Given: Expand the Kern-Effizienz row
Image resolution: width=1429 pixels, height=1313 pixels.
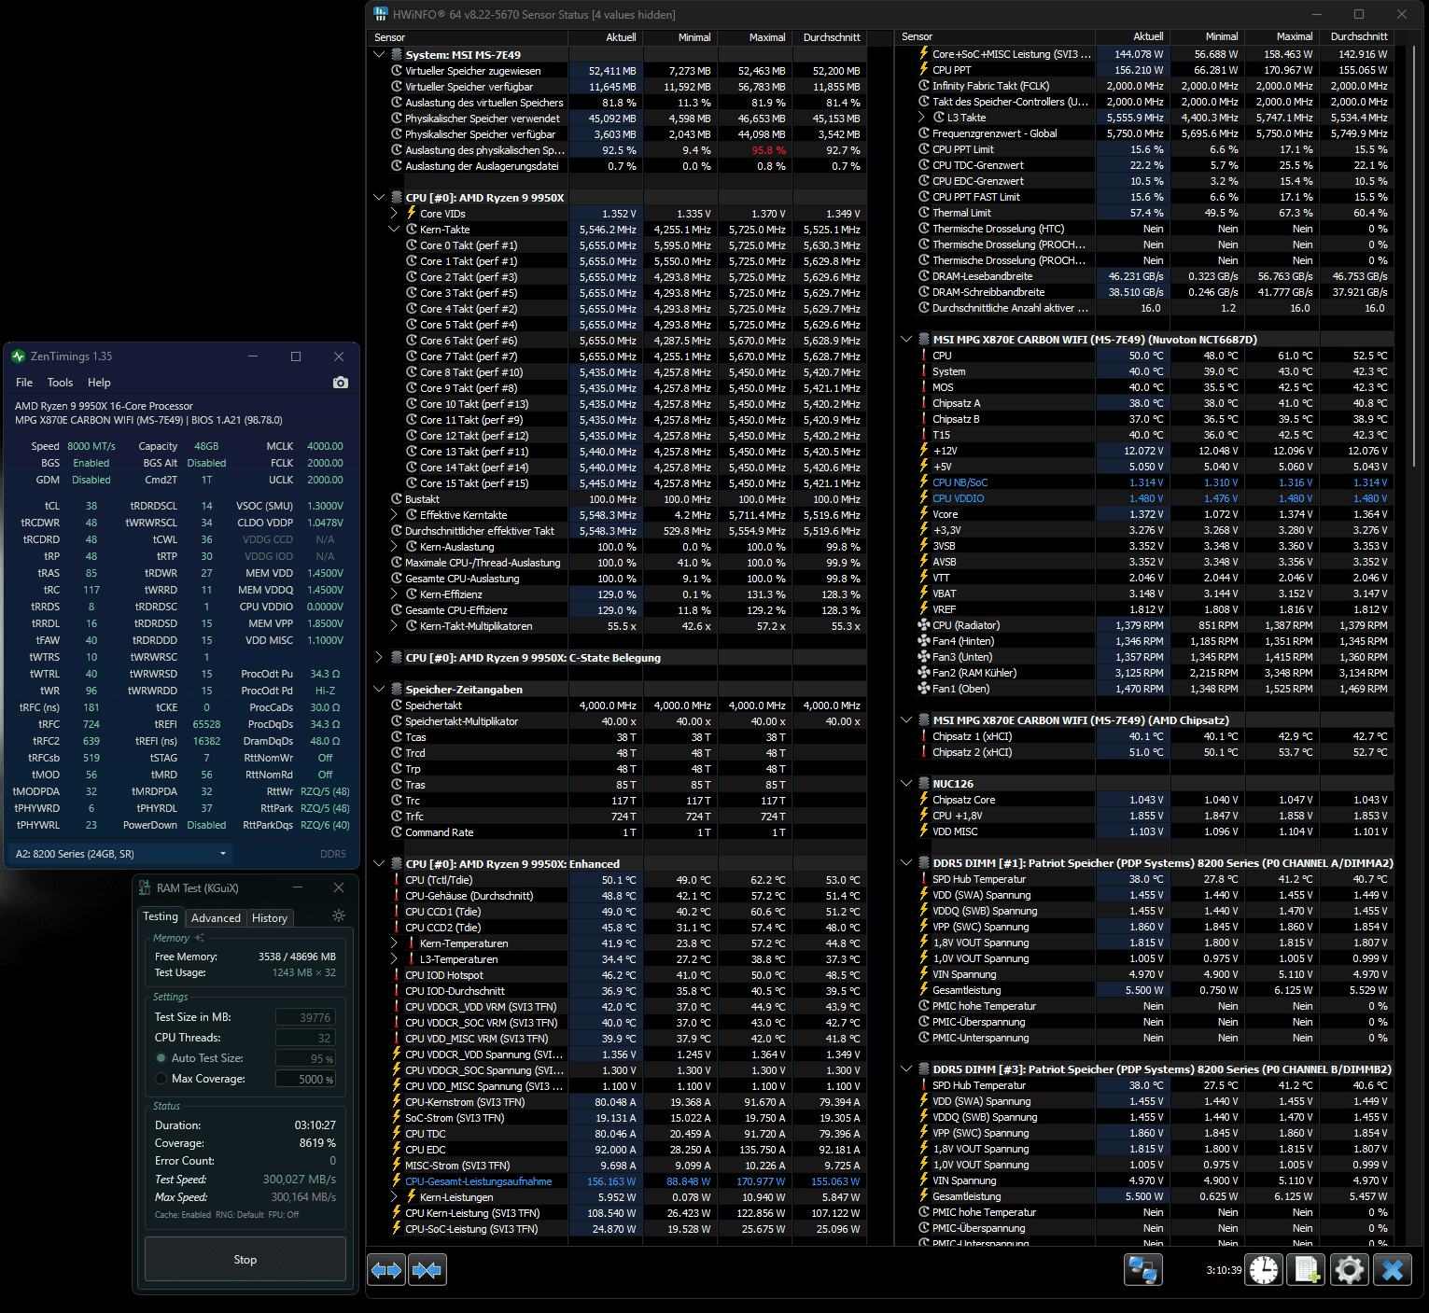Looking at the screenshot, I should (x=394, y=594).
